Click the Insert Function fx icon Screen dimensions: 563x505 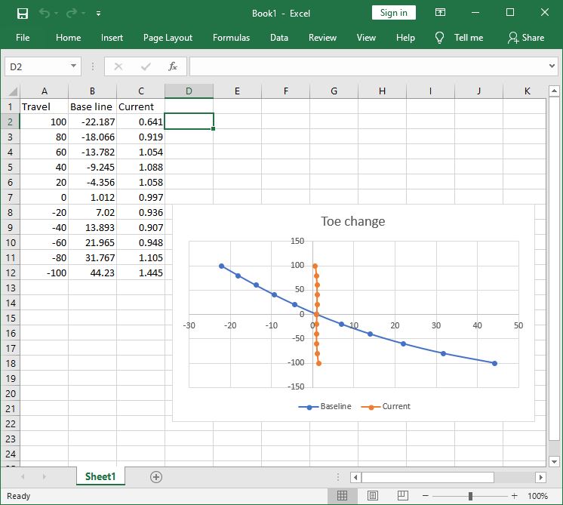tap(173, 66)
